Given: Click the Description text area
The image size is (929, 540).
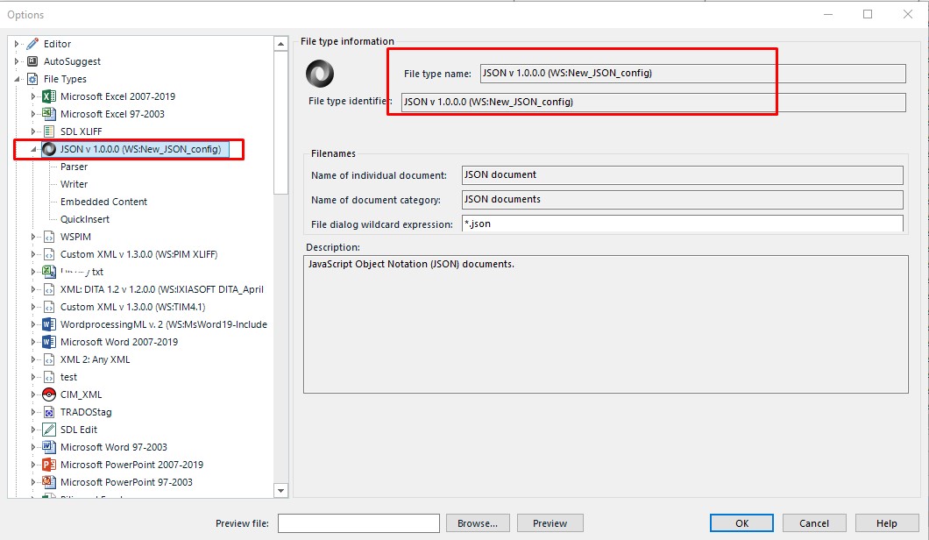Looking at the screenshot, I should click(x=606, y=324).
